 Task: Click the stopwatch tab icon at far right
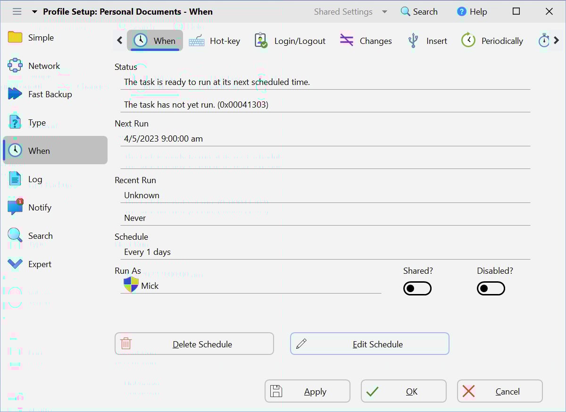click(544, 41)
